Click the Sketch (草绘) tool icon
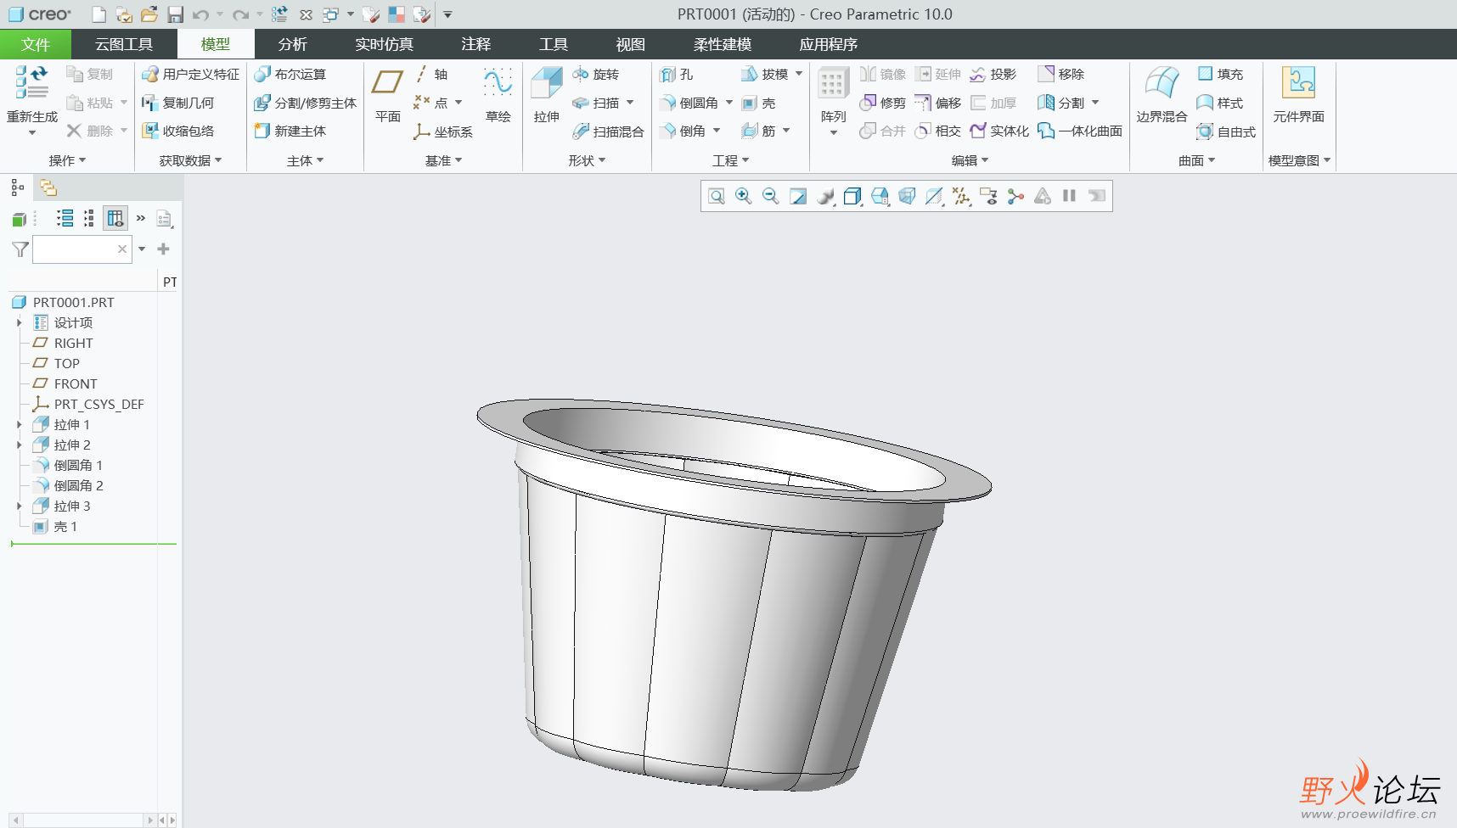 coord(498,84)
